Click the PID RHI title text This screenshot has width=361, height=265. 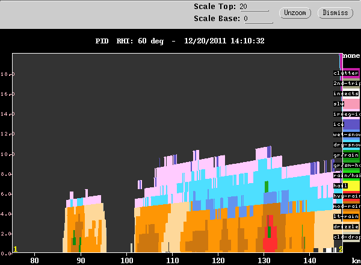click(129, 41)
